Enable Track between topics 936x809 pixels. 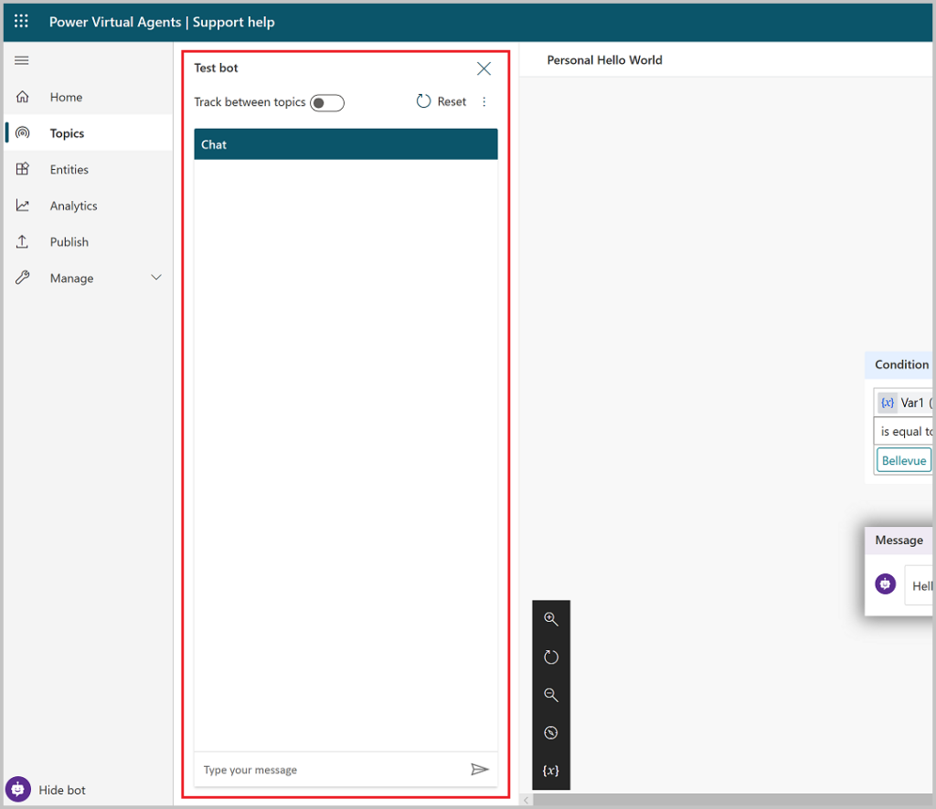[x=327, y=102]
